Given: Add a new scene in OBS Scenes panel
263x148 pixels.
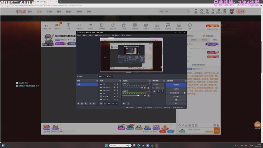Looking at the screenshot, I should click(78, 104).
